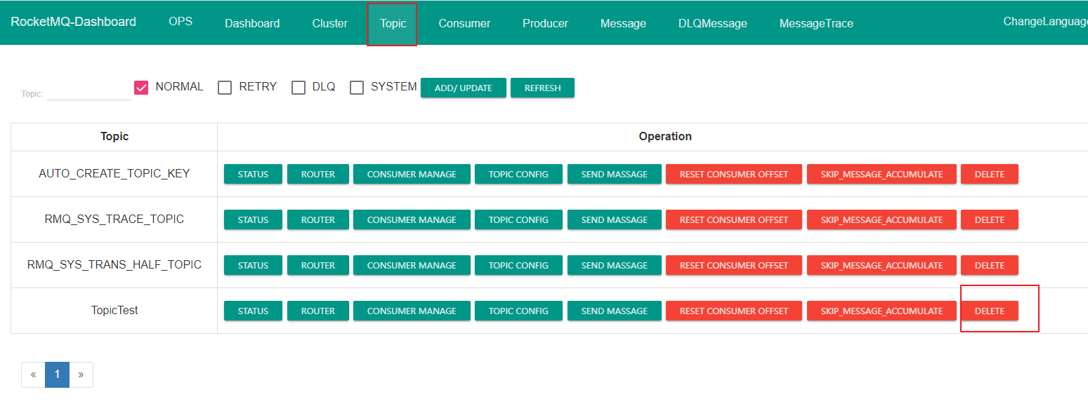Focus the Topic filter input field
Image resolution: width=1088 pixels, height=406 pixels.
pyautogui.click(x=89, y=92)
